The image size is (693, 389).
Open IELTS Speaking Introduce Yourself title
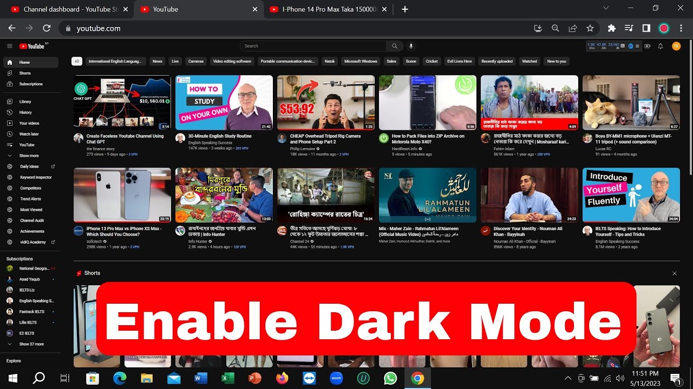628,231
